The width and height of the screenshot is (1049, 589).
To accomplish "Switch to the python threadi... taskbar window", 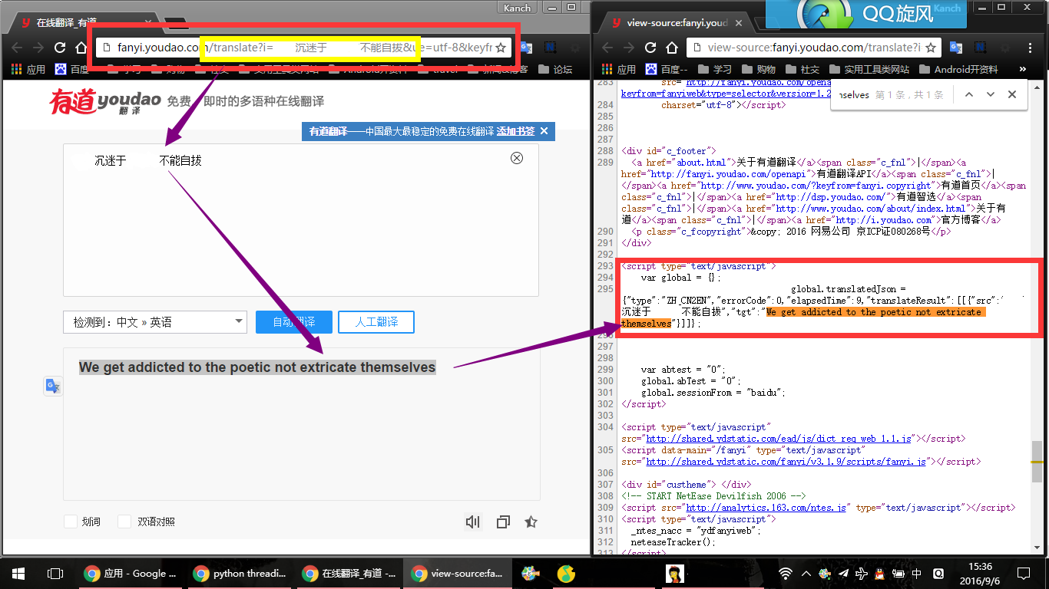I will 240,573.
